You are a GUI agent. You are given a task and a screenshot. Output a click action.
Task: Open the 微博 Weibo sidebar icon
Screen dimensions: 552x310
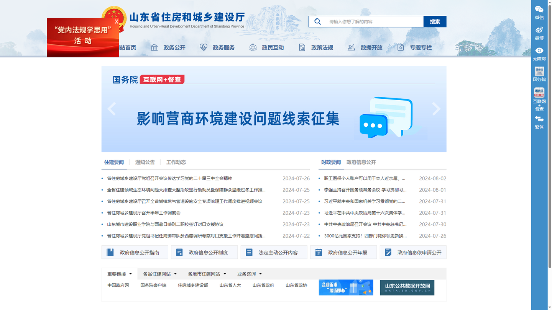[x=539, y=30]
